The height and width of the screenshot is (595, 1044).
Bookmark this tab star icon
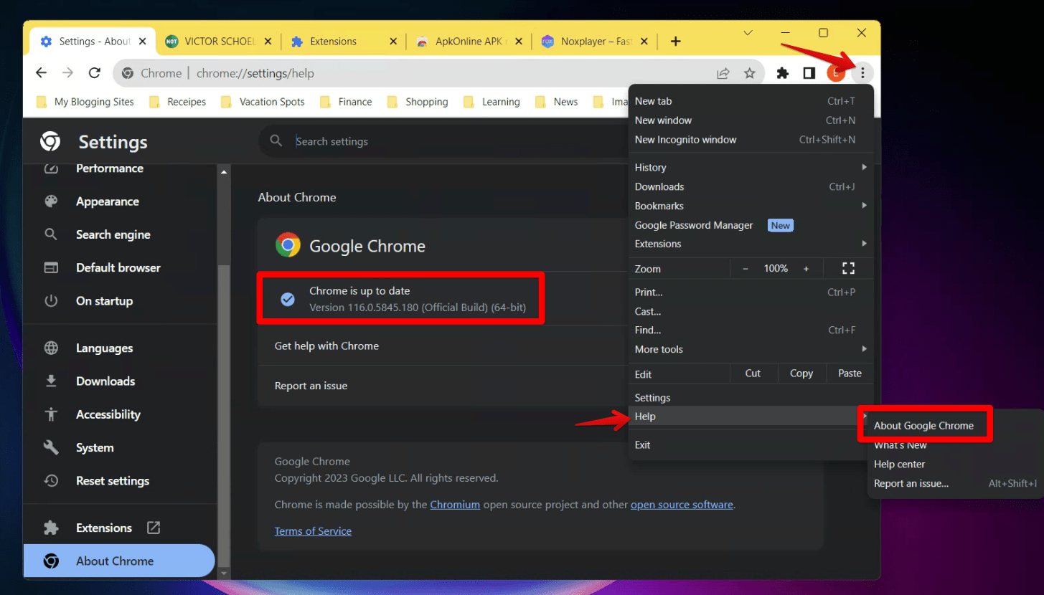749,73
